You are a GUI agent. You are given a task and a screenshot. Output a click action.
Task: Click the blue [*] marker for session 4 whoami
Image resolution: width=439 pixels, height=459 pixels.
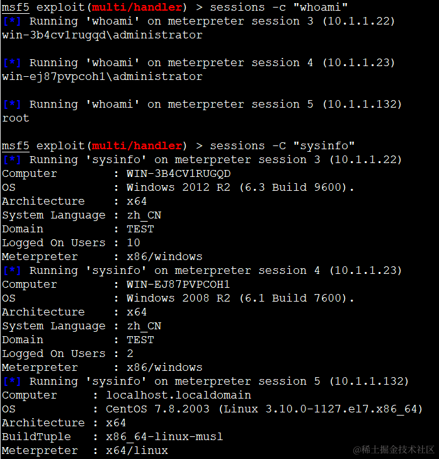12,62
